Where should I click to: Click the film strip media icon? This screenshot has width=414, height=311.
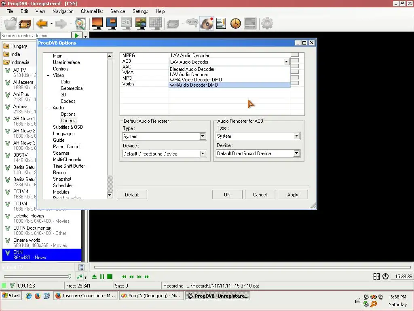click(25, 24)
